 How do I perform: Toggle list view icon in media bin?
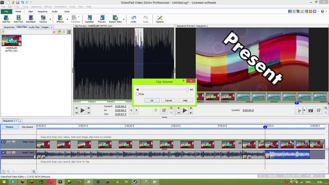click(69, 32)
